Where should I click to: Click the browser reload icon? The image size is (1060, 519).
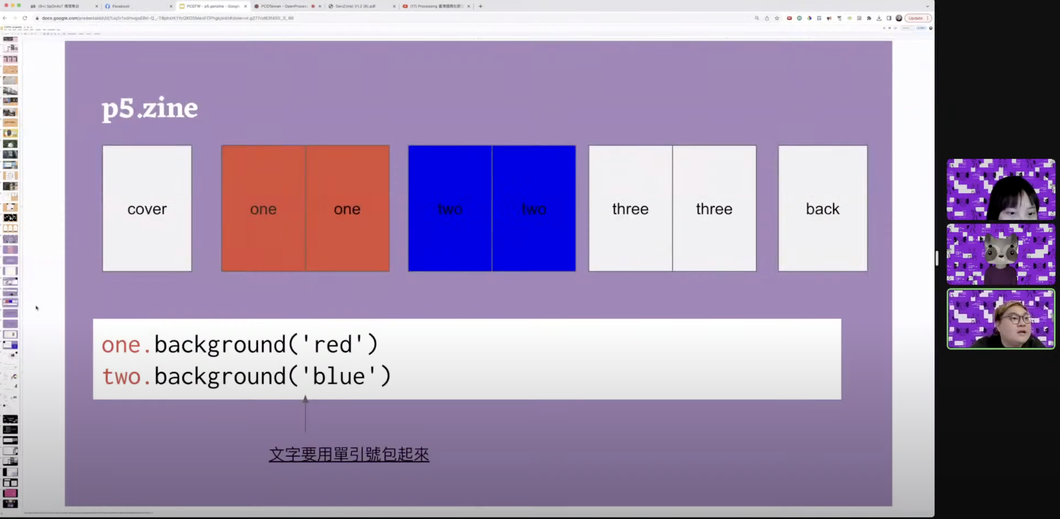point(25,18)
